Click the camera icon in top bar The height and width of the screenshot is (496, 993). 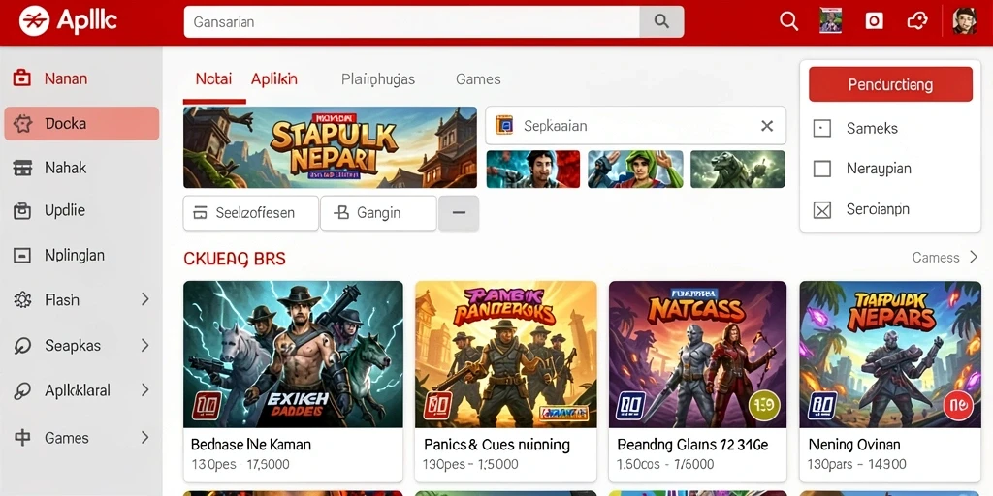pos(874,21)
